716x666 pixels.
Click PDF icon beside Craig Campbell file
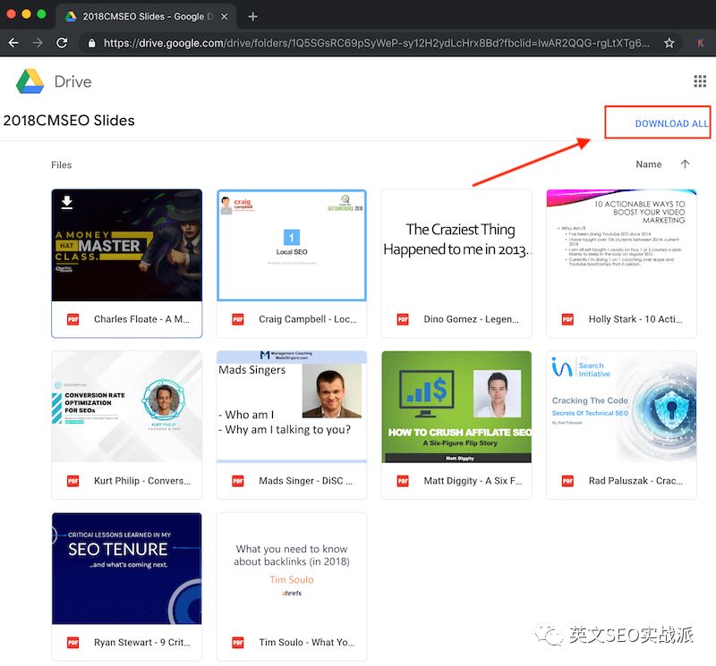coord(238,319)
